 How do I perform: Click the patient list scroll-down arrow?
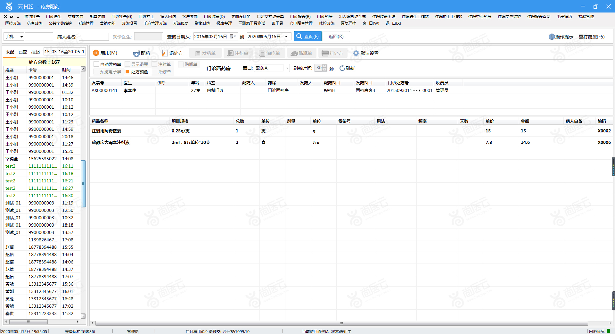(83, 316)
